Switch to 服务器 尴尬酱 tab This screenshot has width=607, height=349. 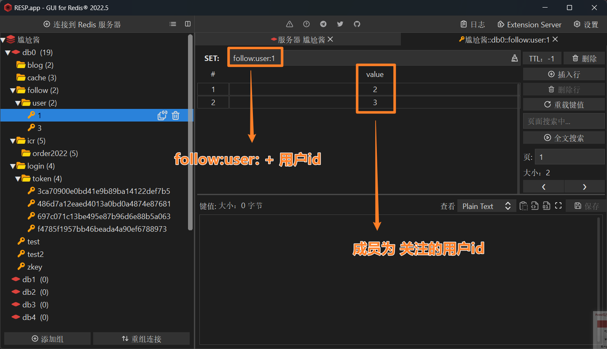[x=298, y=40]
